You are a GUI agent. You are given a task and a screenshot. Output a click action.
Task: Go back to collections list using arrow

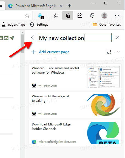pyautogui.click(x=32, y=38)
